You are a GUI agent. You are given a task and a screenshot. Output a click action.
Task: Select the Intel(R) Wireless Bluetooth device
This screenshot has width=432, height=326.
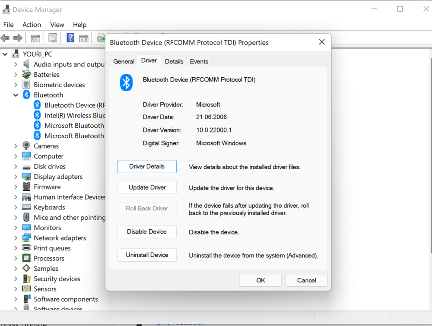click(74, 115)
